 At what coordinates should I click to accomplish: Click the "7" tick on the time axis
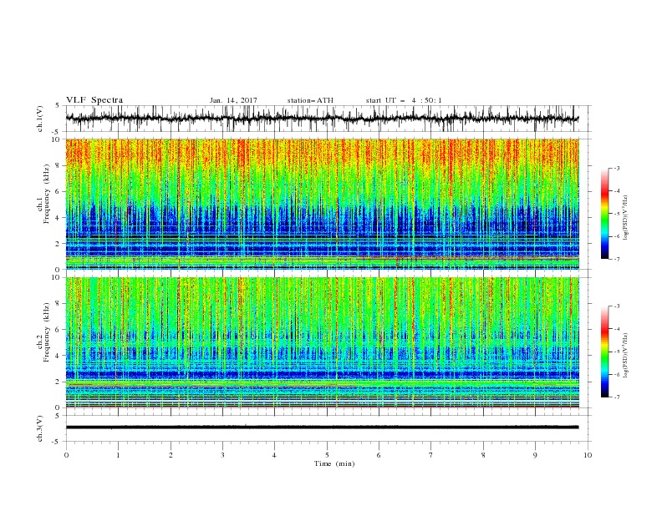click(431, 455)
